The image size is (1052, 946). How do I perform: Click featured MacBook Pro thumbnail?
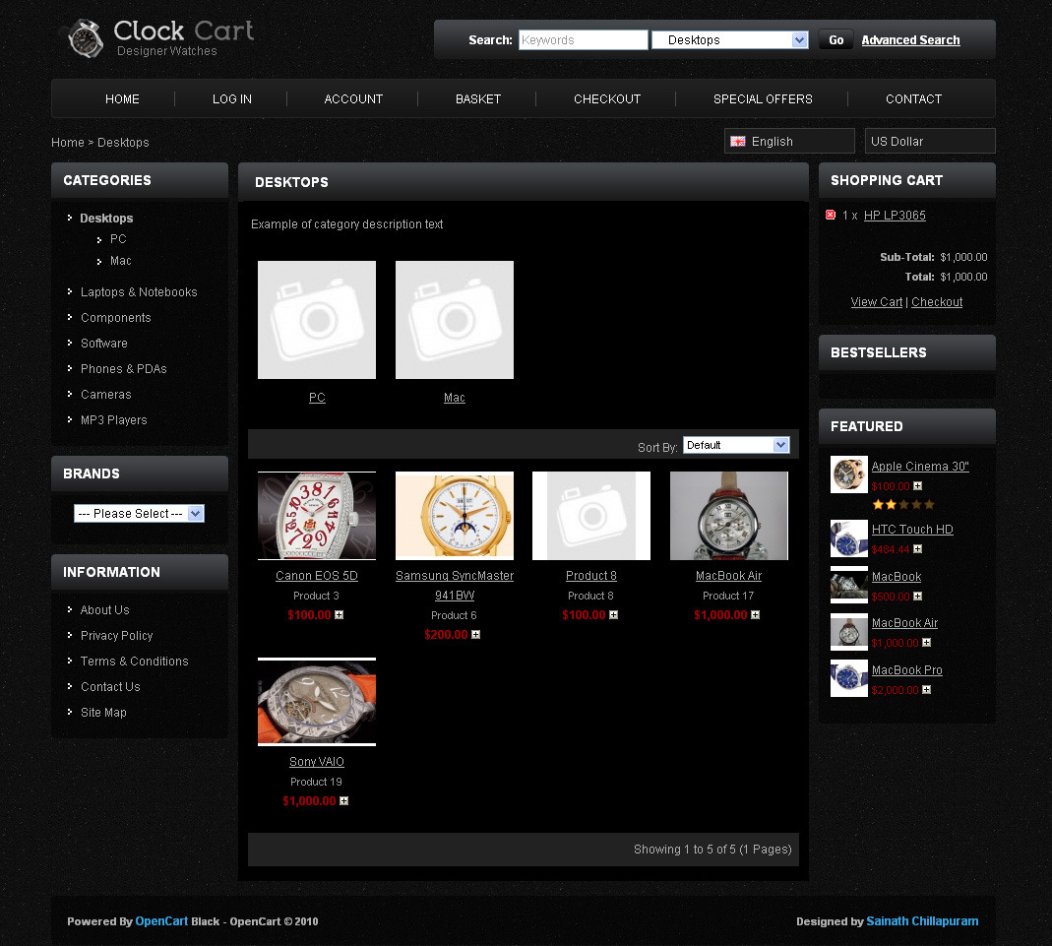848,678
